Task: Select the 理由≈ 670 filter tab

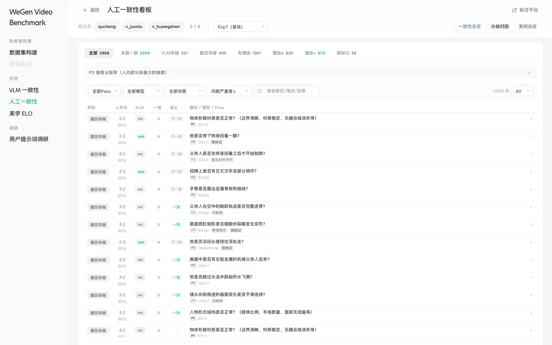Action: 315,53
